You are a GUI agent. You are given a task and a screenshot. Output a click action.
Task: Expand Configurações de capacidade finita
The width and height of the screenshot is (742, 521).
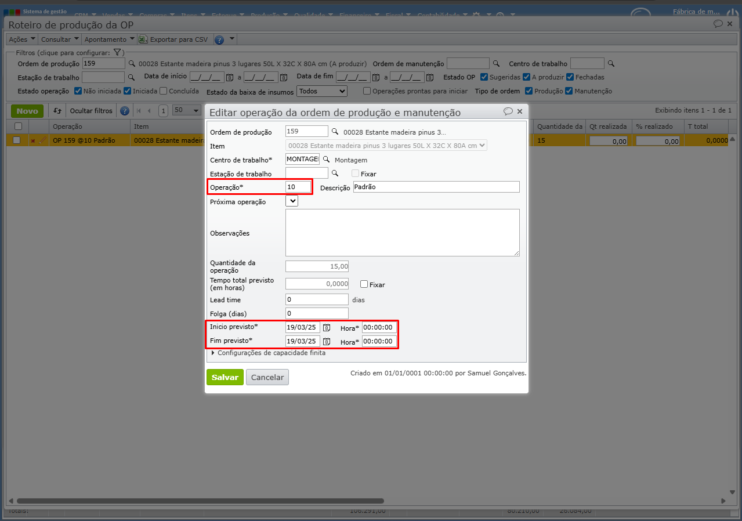tap(269, 353)
